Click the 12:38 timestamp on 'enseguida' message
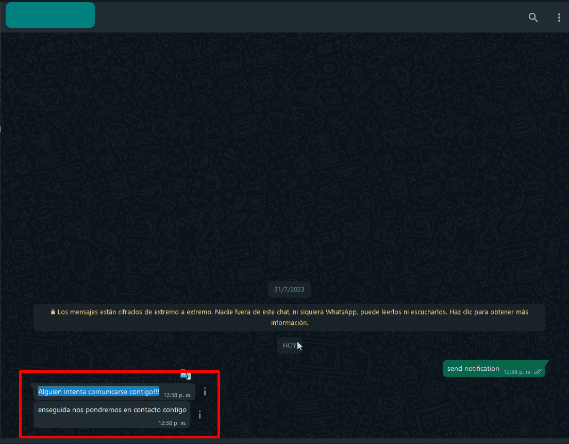The width and height of the screenshot is (569, 444). pos(172,423)
